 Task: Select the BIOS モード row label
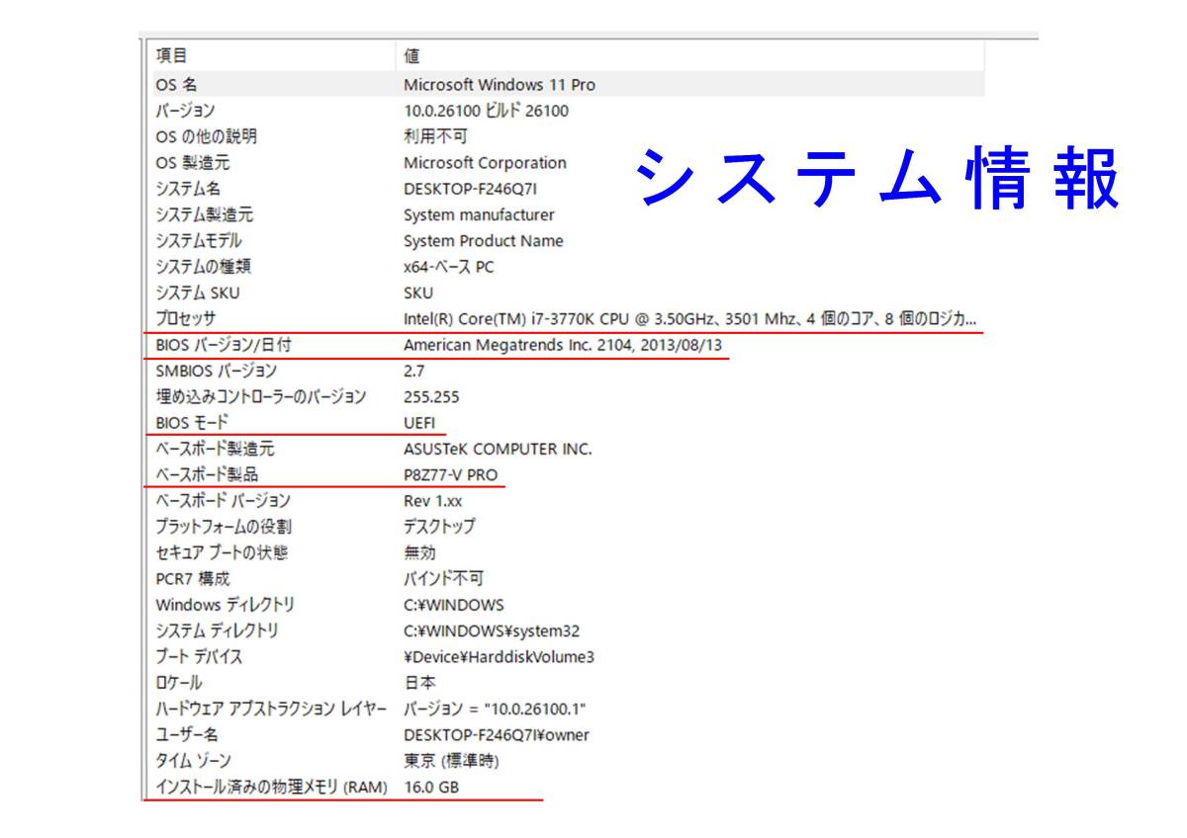point(191,423)
